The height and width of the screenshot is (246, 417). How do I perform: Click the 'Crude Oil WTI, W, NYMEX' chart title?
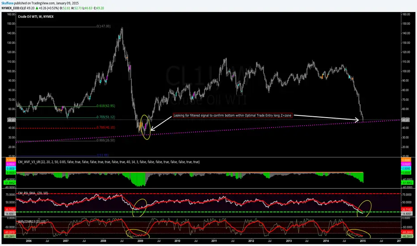click(36, 17)
